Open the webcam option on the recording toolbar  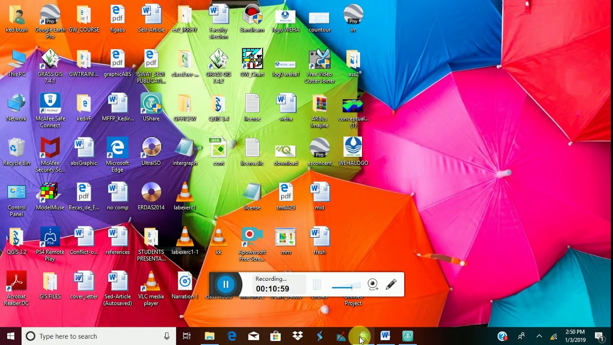(x=373, y=285)
